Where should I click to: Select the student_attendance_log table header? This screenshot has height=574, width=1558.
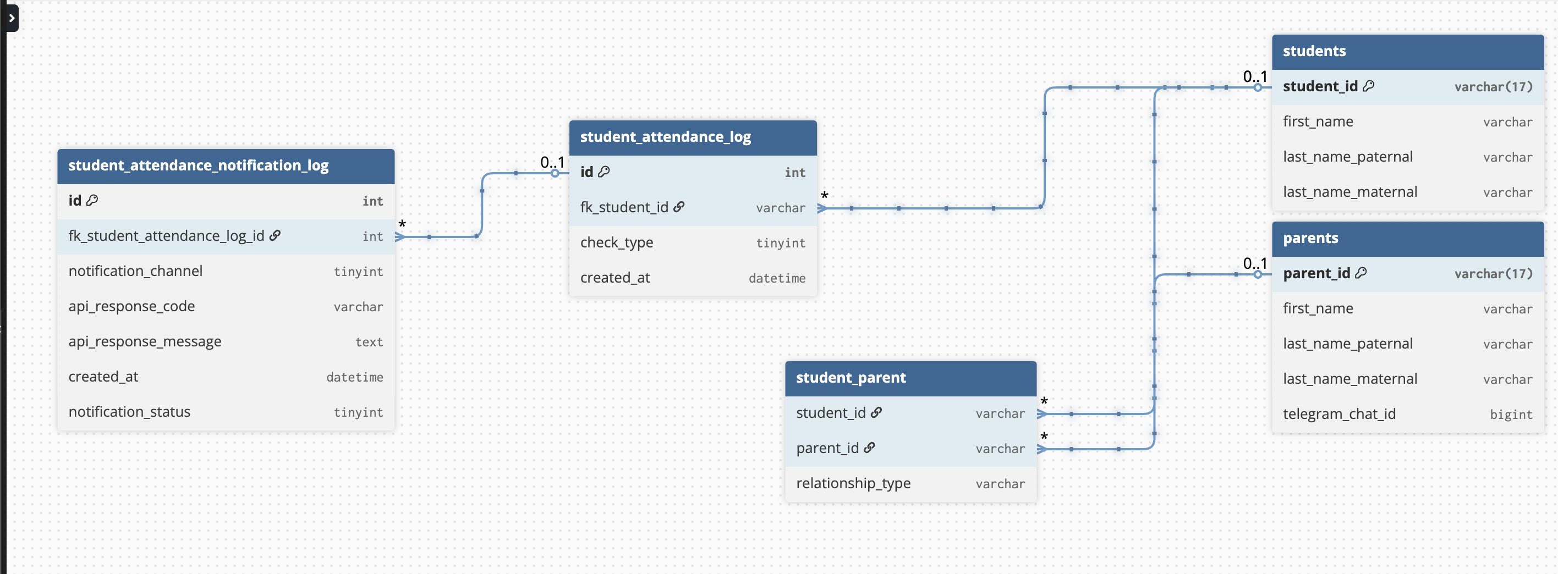click(x=693, y=137)
